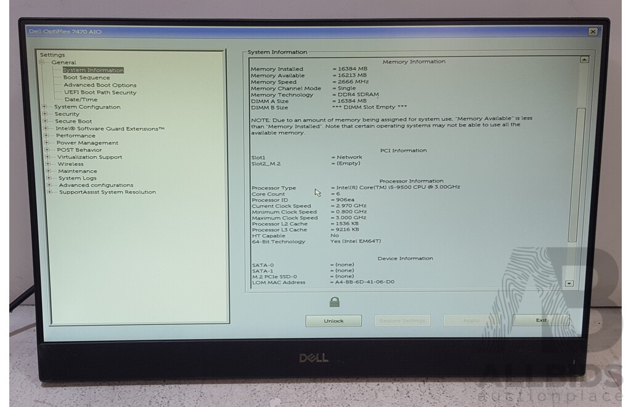Screen dimensions: 631x407
Task: Expand the Virtualization Support node
Action: point(47,157)
